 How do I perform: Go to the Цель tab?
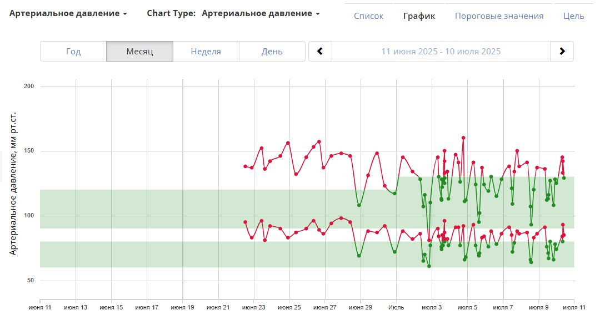(x=573, y=16)
